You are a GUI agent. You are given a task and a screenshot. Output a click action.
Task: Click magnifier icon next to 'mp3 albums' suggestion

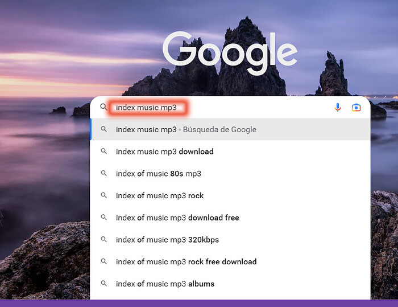tap(103, 283)
